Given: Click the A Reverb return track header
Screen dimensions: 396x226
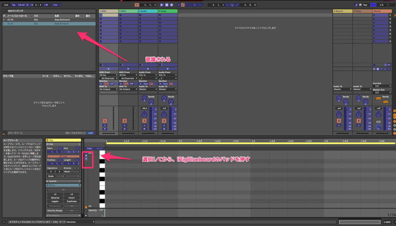Looking at the screenshot, I should click(342, 11).
